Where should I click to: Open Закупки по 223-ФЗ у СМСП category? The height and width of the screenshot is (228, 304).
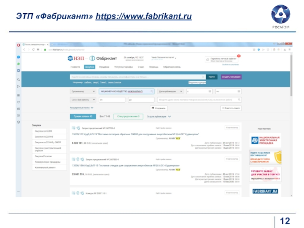49,142
